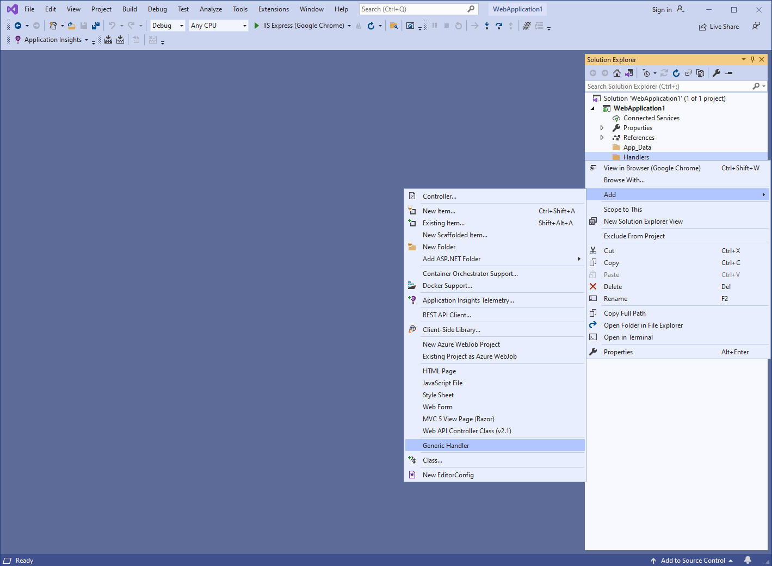Open the Any CPU platform dropdown
Image resolution: width=772 pixels, height=566 pixels.
point(218,26)
